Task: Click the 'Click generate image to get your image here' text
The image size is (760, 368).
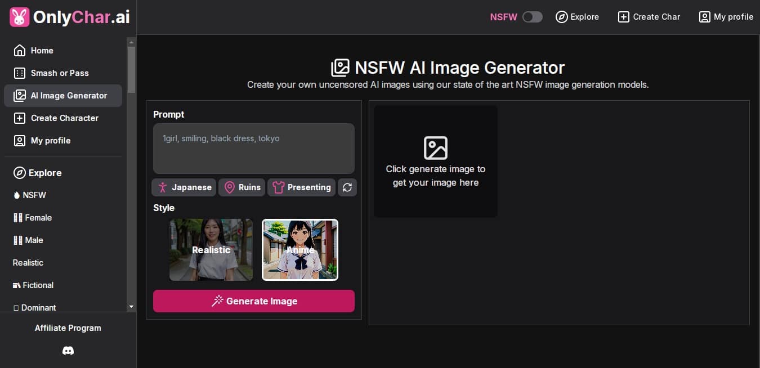Action: pyautogui.click(x=436, y=176)
